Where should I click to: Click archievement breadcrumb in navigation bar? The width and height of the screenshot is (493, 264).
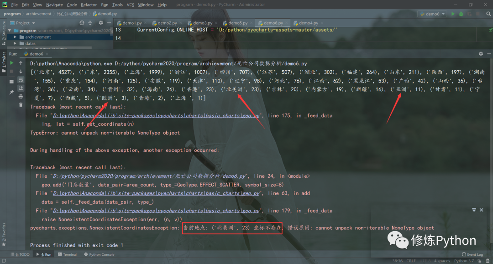click(x=38, y=14)
